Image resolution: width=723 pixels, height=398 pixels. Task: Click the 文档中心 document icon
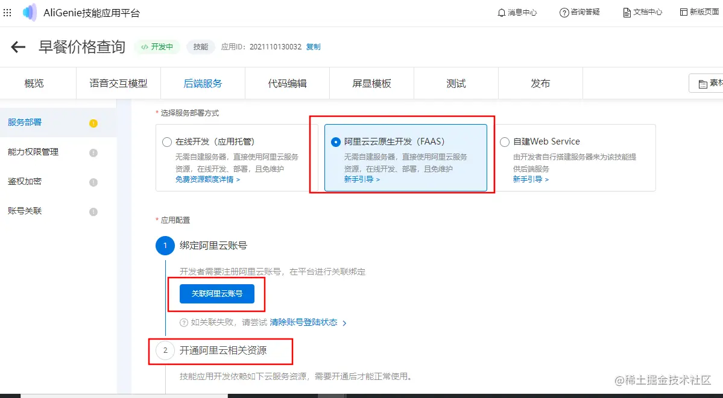coord(627,13)
